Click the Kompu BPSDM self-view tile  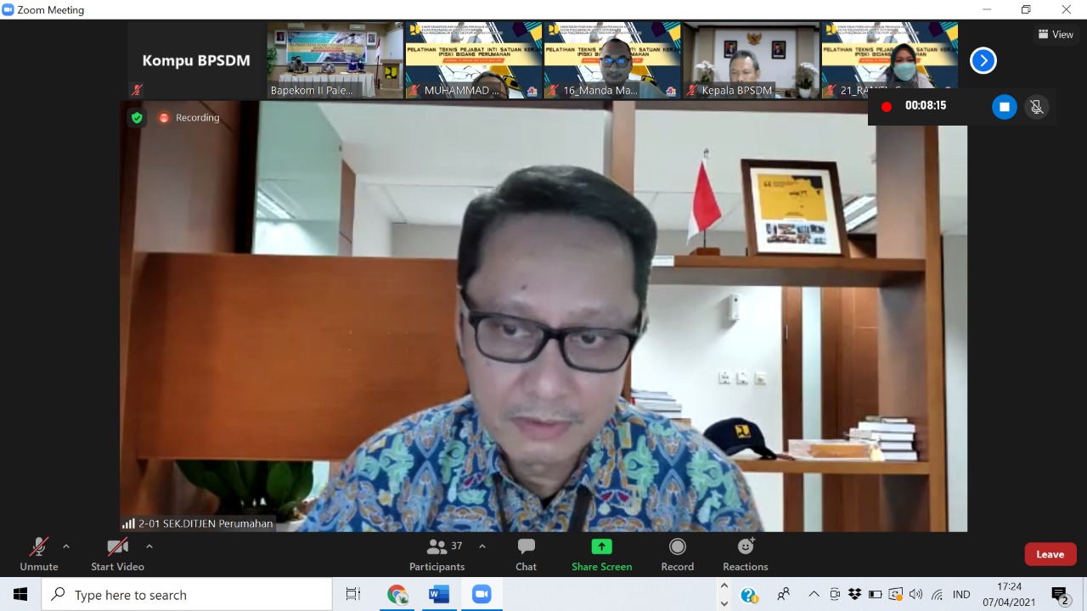coord(196,60)
